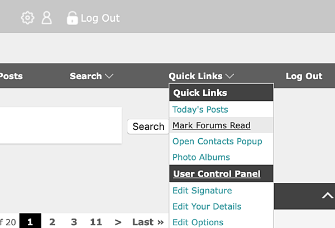Jump to page 11
The width and height of the screenshot is (335, 228).
pos(96,222)
